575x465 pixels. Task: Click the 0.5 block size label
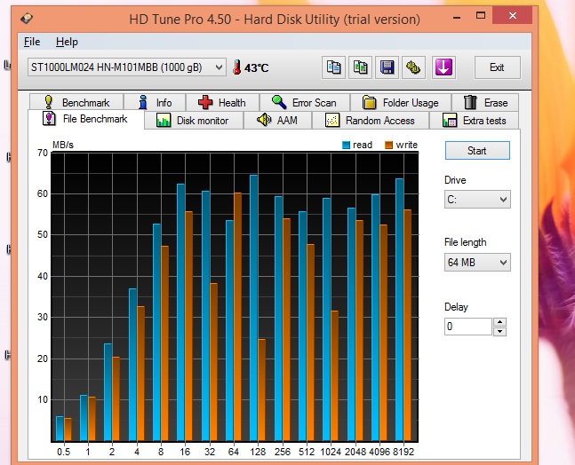click(x=63, y=452)
